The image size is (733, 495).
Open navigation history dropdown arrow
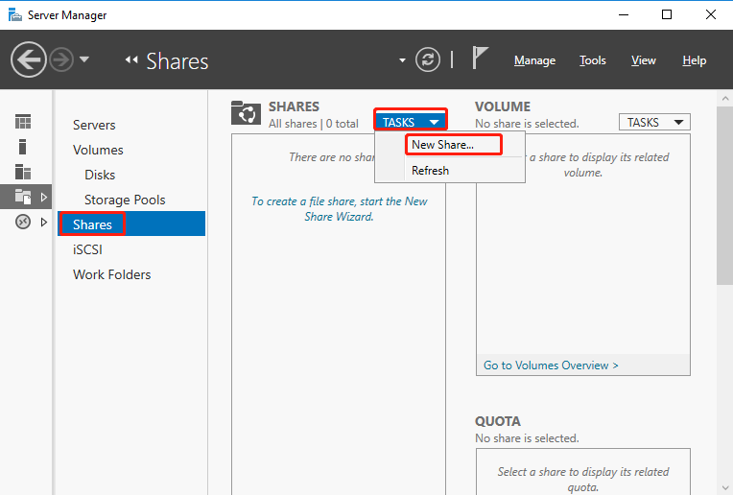(84, 59)
